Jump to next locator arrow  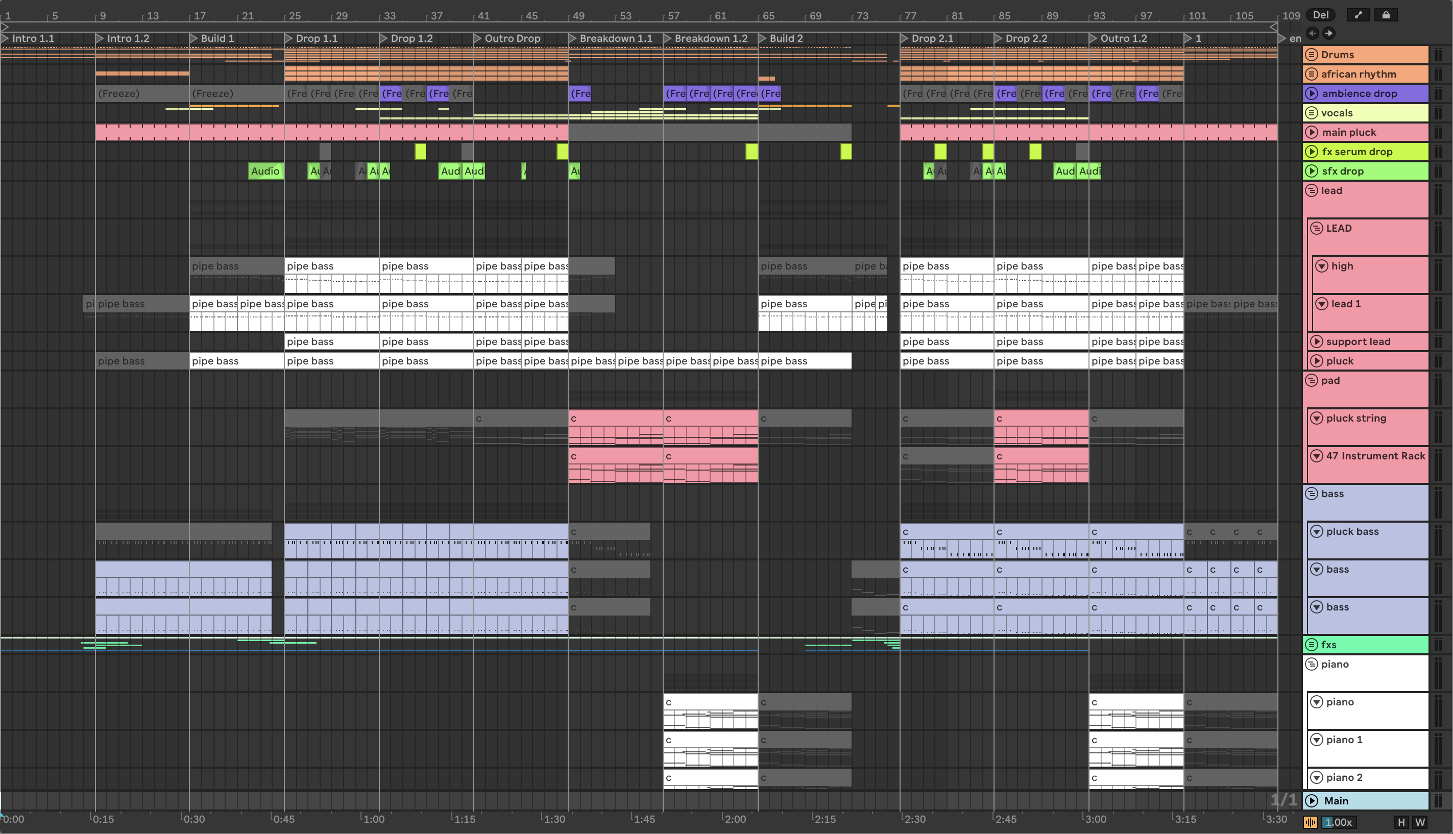tap(1328, 33)
